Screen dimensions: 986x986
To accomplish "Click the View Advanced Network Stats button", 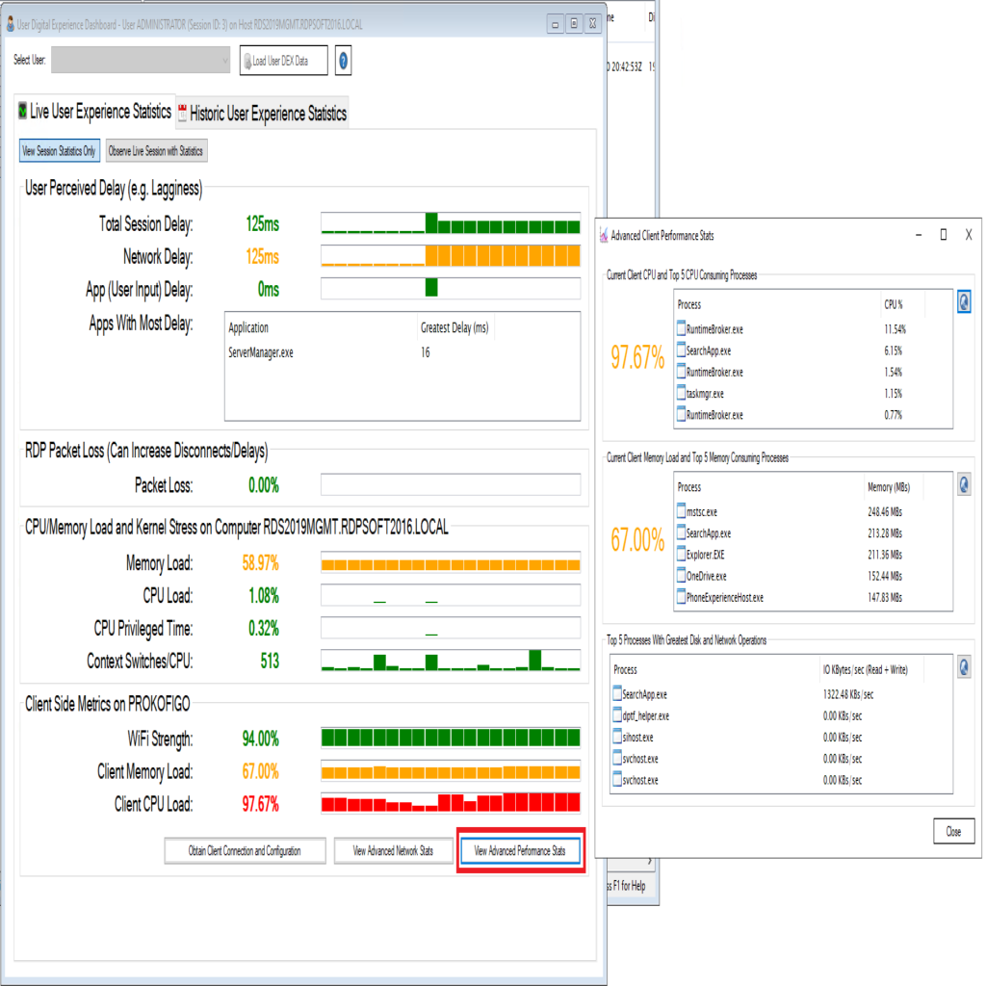I will pos(393,851).
